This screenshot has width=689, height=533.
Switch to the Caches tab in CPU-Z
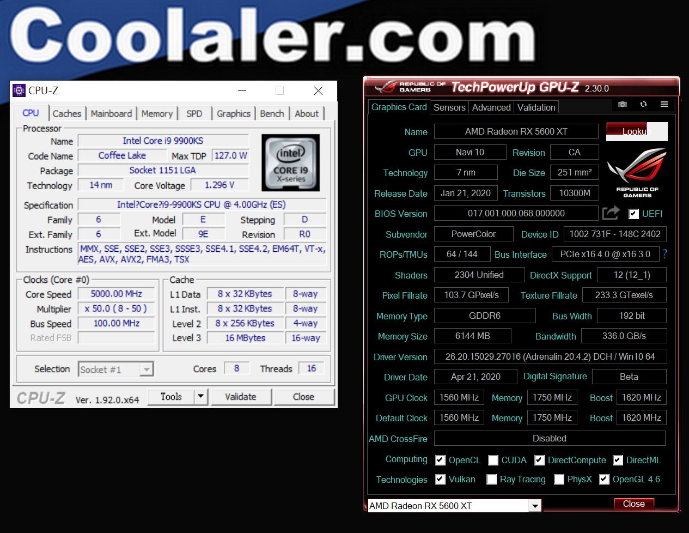tap(67, 113)
